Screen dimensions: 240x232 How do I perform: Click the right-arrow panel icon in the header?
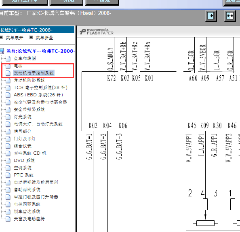click(x=211, y=16)
